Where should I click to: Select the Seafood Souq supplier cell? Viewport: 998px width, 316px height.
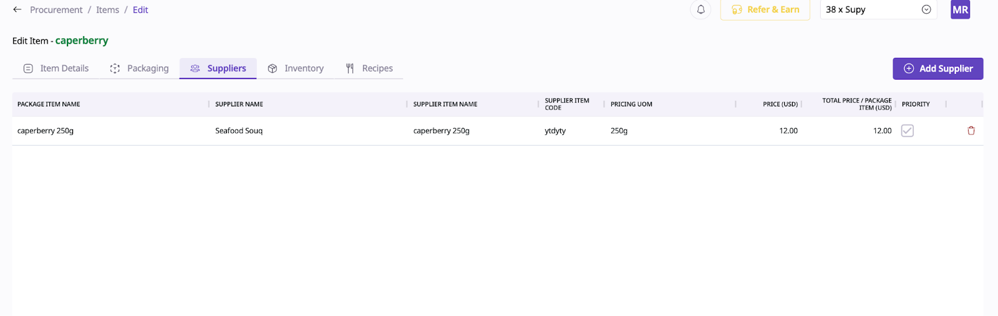point(239,131)
